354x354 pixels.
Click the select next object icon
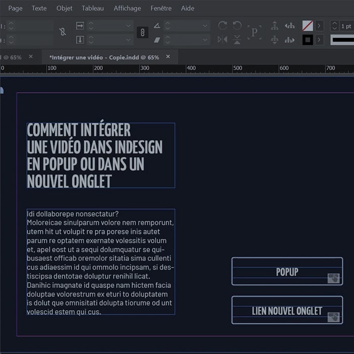[x=290, y=40]
